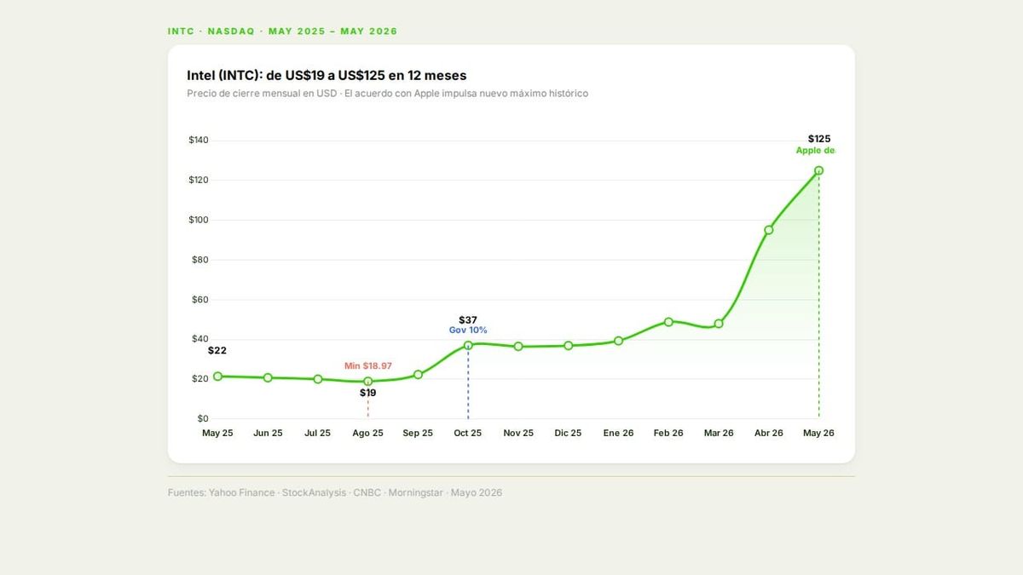This screenshot has width=1023, height=575.
Task: Click the green Apple deal annotation
Action: (x=816, y=151)
